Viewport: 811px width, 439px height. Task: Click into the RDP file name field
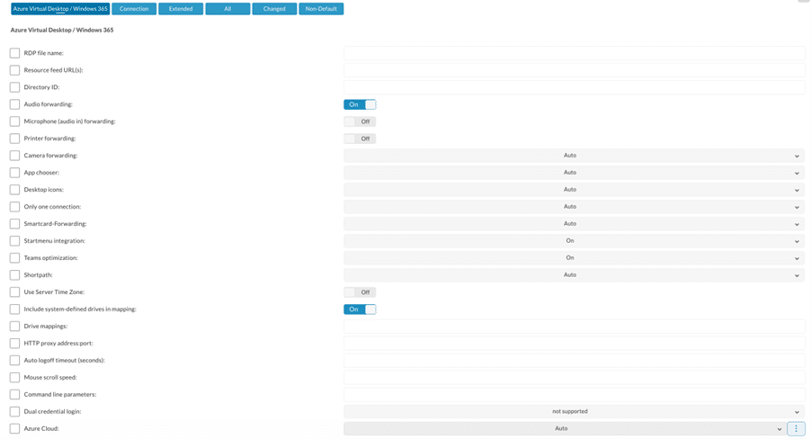(x=575, y=53)
